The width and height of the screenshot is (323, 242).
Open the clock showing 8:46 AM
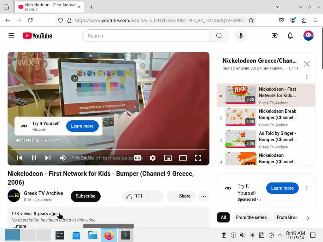pyautogui.click(x=295, y=235)
